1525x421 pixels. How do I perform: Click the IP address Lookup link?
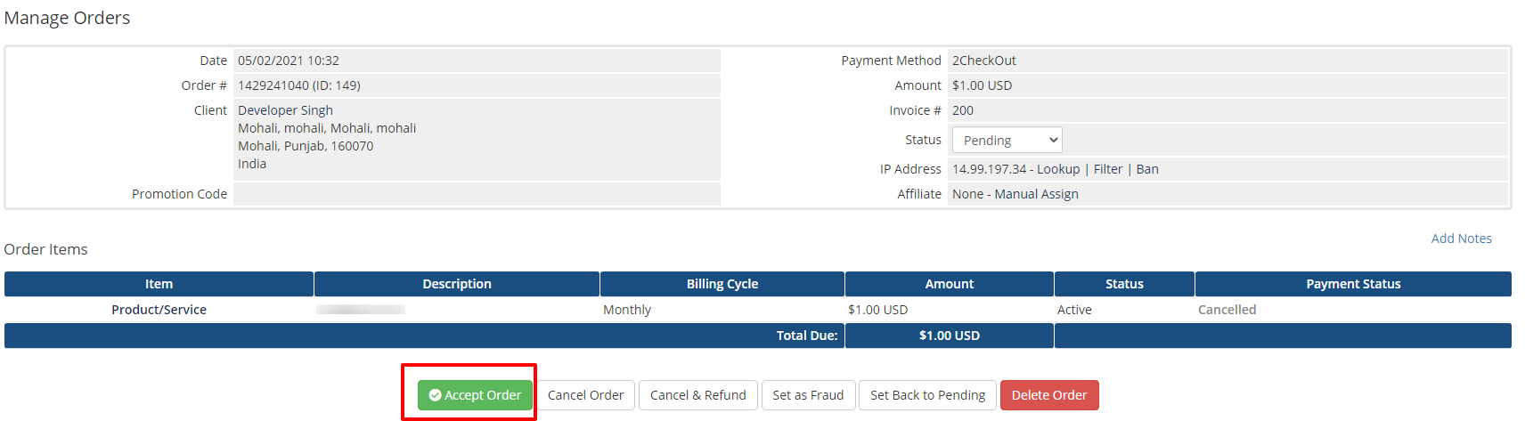click(x=1058, y=169)
